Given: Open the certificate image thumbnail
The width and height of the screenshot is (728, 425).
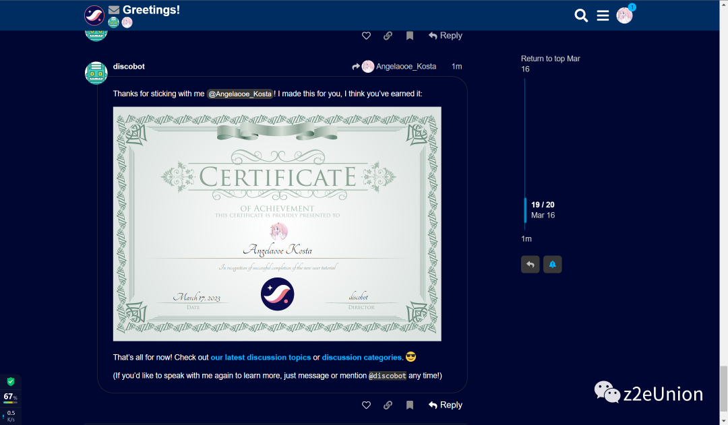Looking at the screenshot, I should [x=277, y=224].
